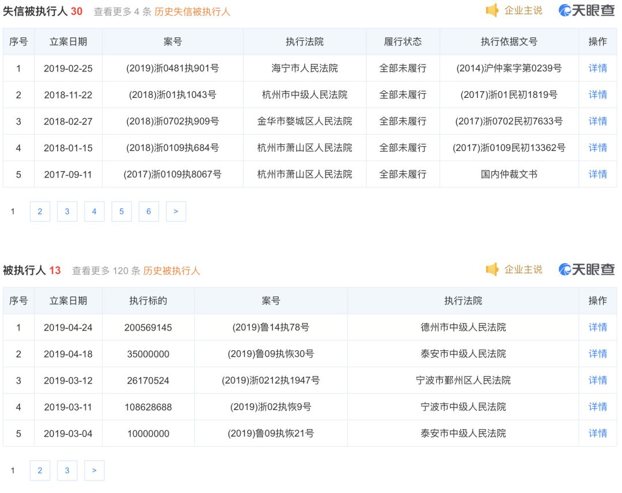Viewport: 622px width, 493px height.
Task: Open 详情 for case (2019)浙0481执901号
Action: click(x=597, y=68)
